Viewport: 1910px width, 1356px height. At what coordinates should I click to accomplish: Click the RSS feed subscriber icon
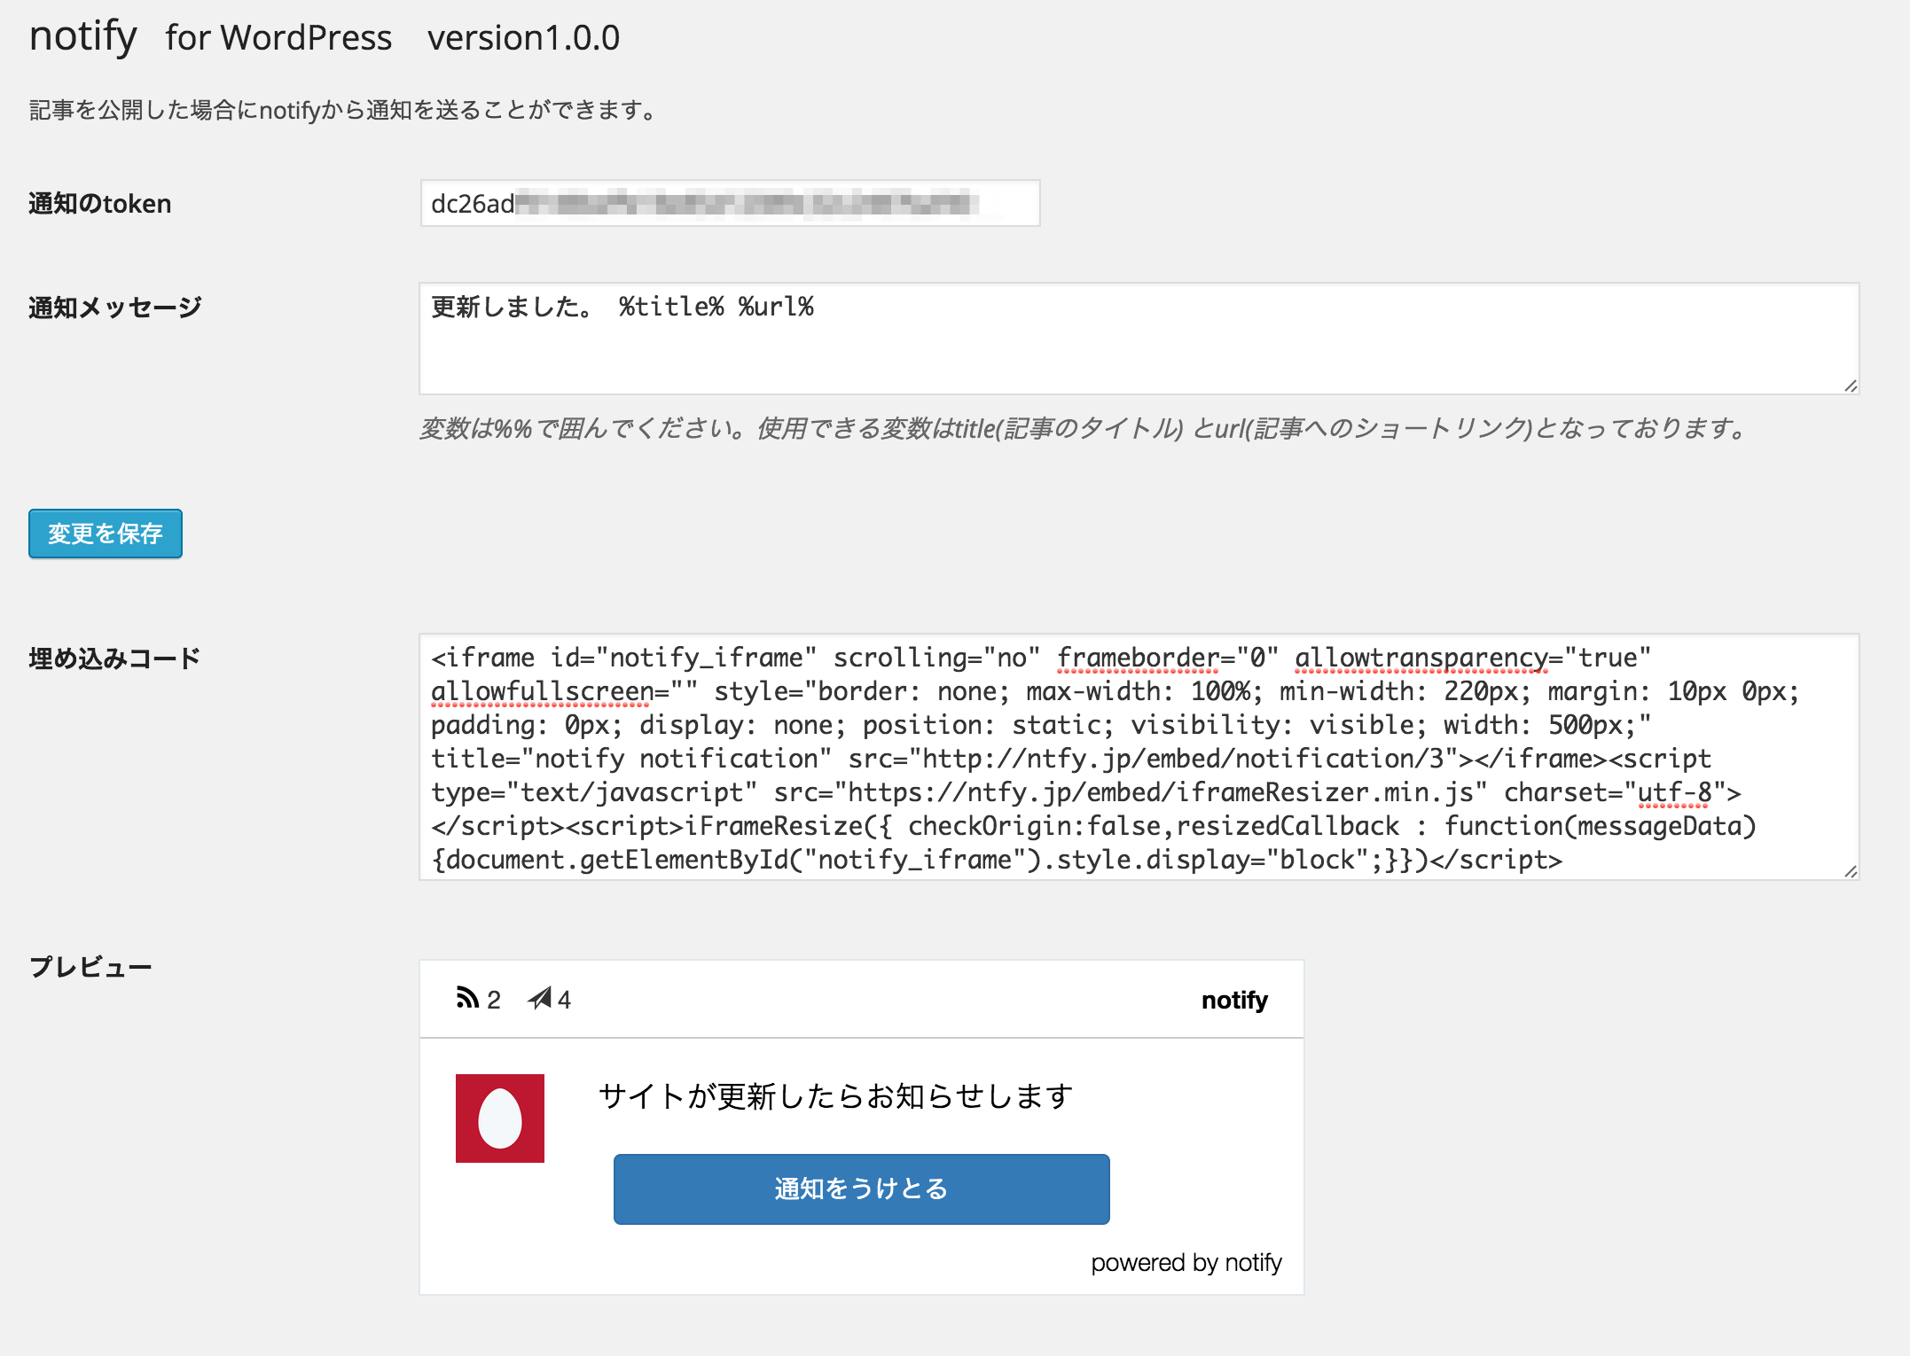[467, 998]
